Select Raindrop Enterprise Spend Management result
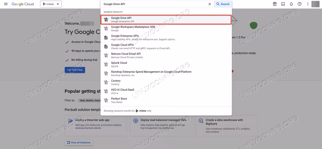 pyautogui.click(x=166, y=73)
